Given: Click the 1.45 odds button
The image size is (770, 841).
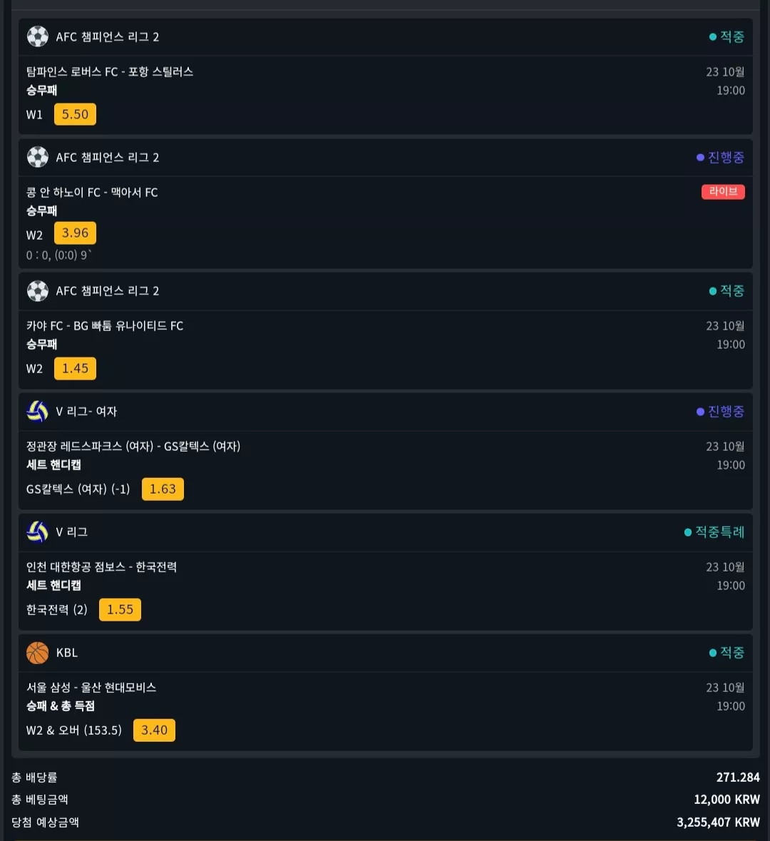Looking at the screenshot, I should (75, 369).
